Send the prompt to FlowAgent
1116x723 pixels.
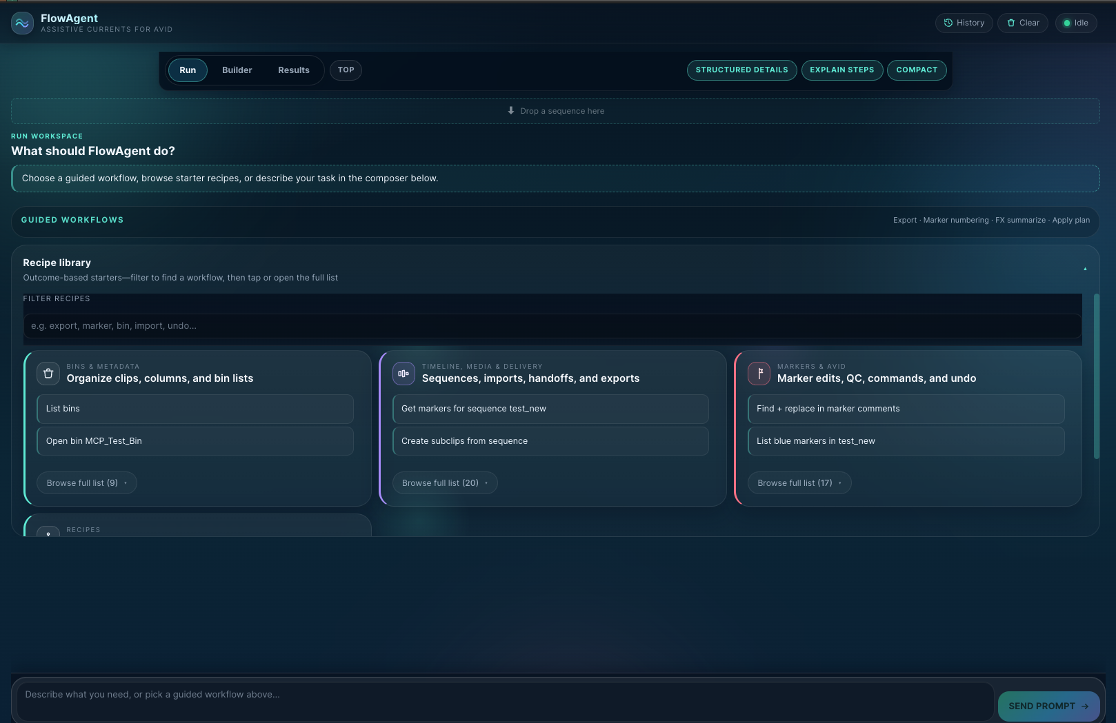point(1048,706)
